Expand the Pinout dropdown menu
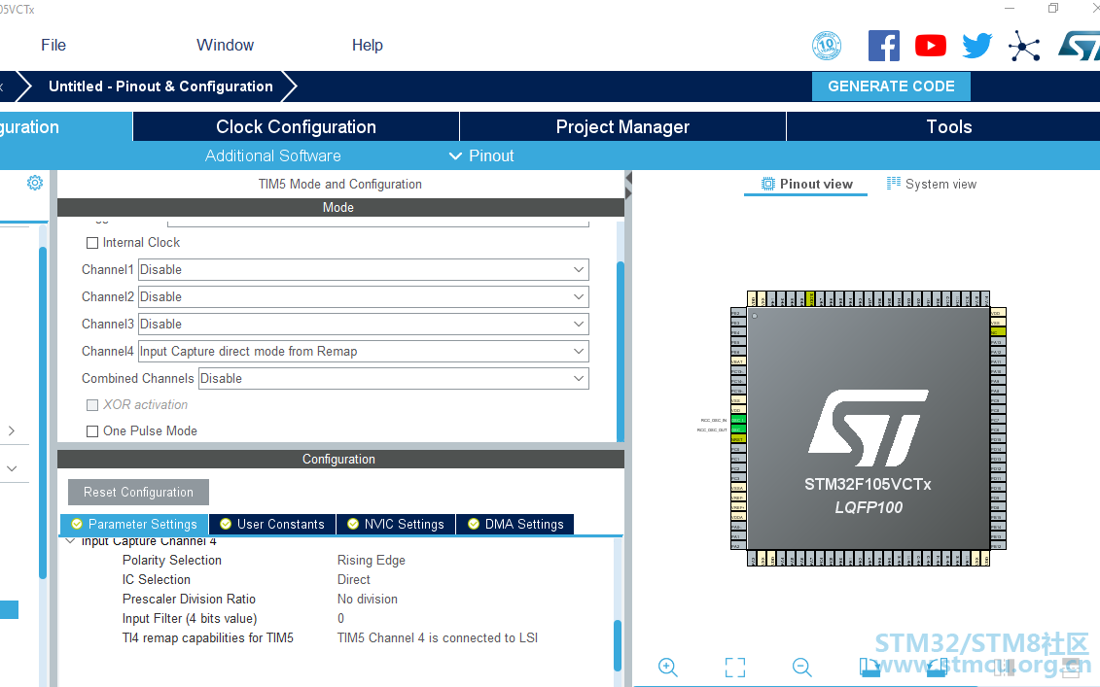 pyautogui.click(x=481, y=155)
